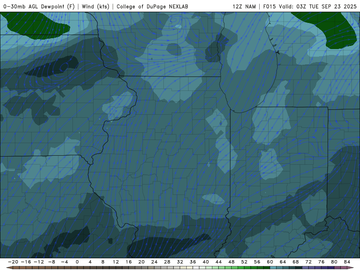Click the '64' legend scale label
This screenshot has height=270, width=360.
point(283,262)
